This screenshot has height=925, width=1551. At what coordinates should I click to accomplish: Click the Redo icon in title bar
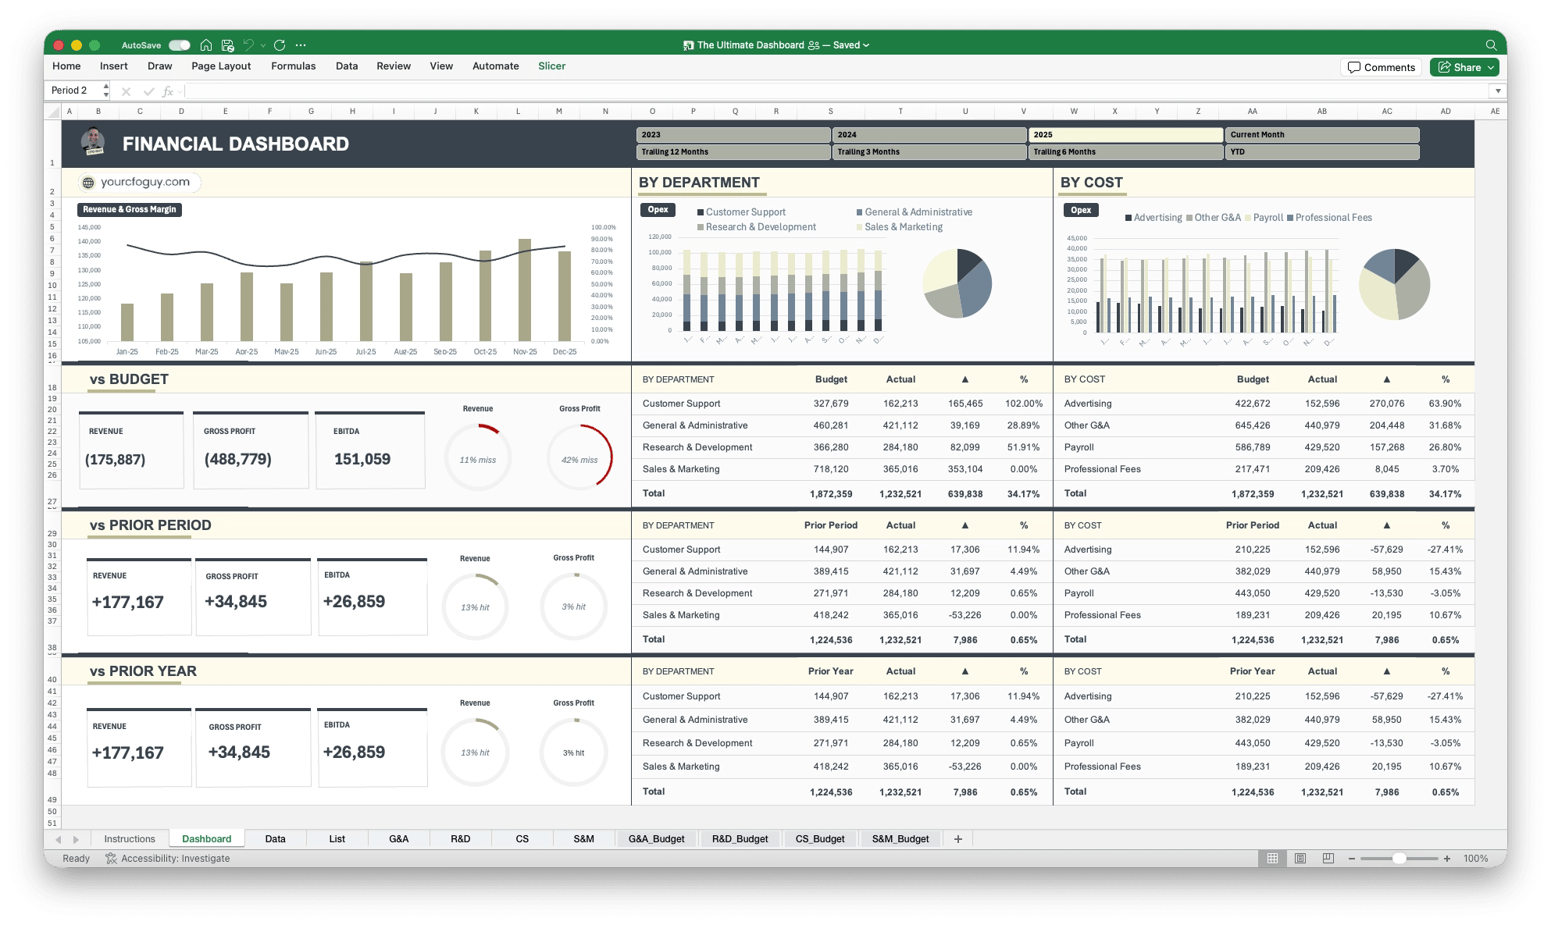point(280,45)
